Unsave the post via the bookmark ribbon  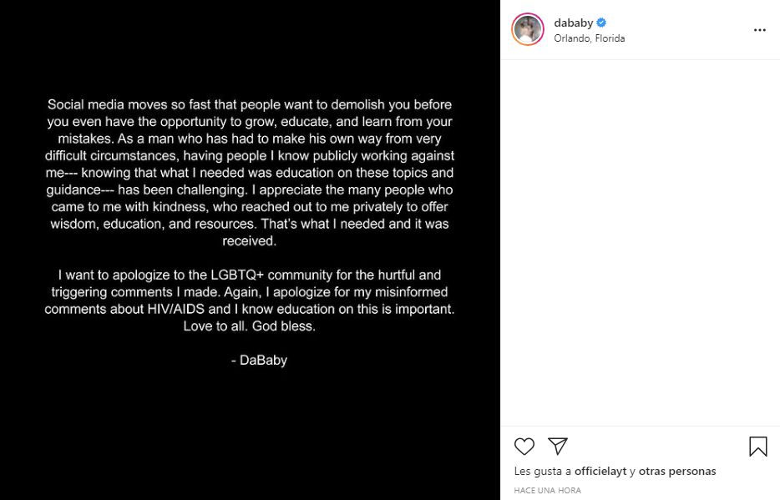[x=757, y=447]
